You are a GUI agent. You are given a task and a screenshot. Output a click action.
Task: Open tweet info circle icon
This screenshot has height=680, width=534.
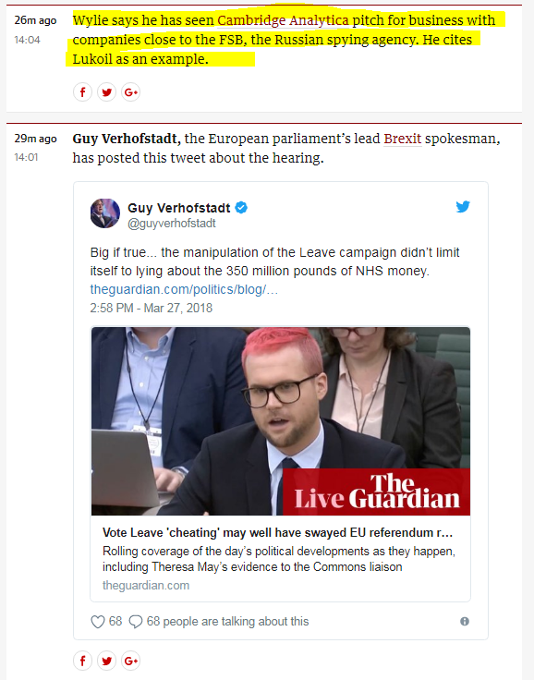(x=465, y=622)
